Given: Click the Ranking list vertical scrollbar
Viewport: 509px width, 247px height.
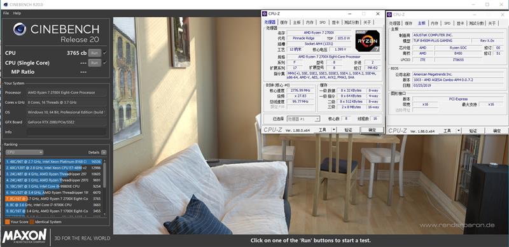Looking at the screenshot, I should (x=104, y=187).
